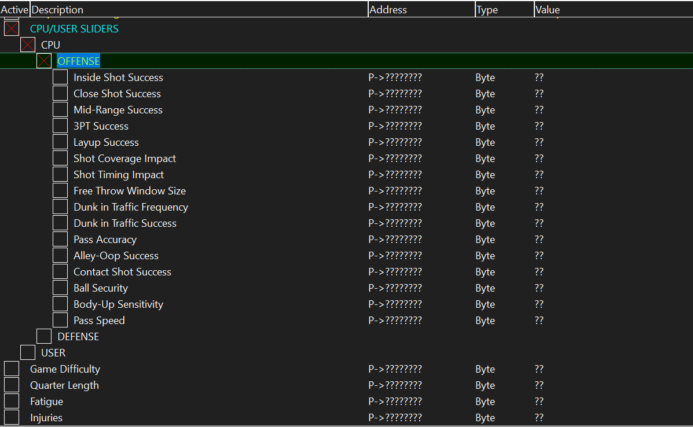
Task: Collapse the OFFENSE group checkbox
Action: point(44,61)
